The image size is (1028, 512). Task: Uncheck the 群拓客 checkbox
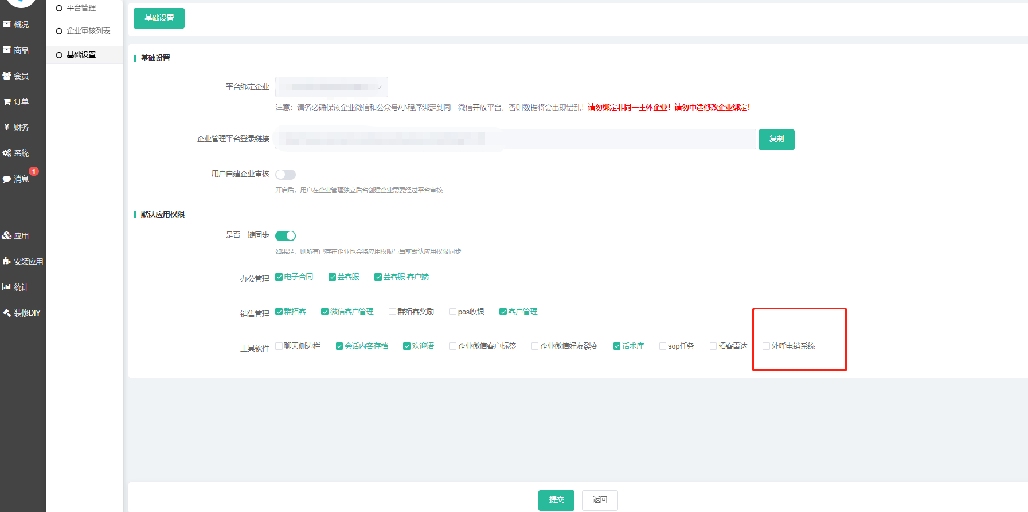coord(279,312)
